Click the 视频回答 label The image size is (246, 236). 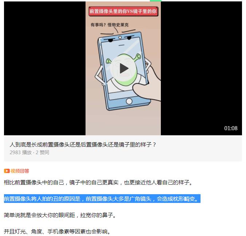[x=20, y=171]
